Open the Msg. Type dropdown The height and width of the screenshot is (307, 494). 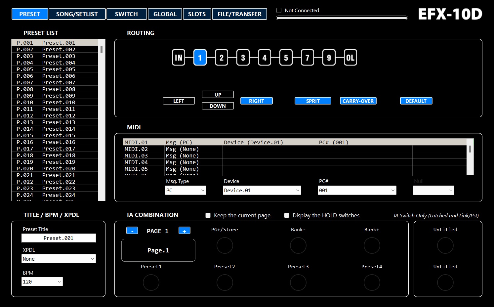pos(185,190)
